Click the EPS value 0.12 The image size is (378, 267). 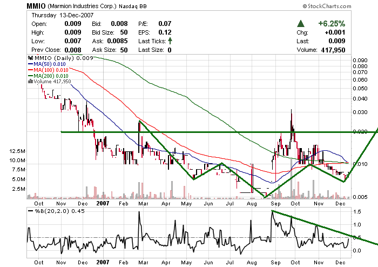point(165,32)
